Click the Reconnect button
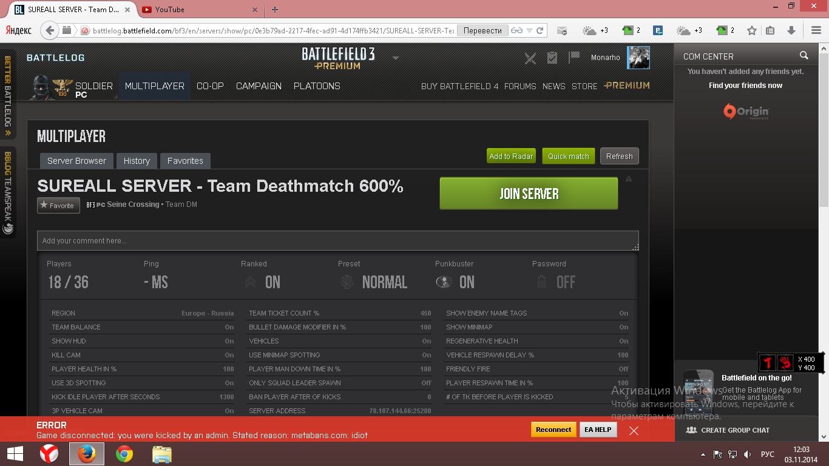 [x=553, y=430]
